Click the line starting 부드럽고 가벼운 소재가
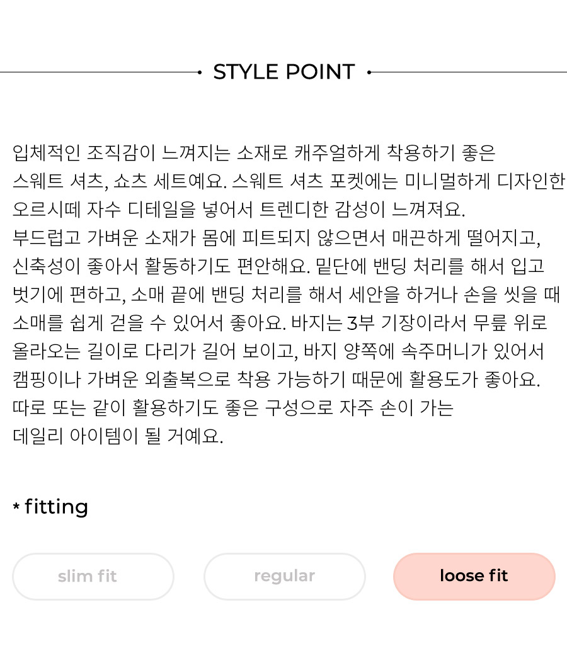The height and width of the screenshot is (656, 567). pos(277,237)
